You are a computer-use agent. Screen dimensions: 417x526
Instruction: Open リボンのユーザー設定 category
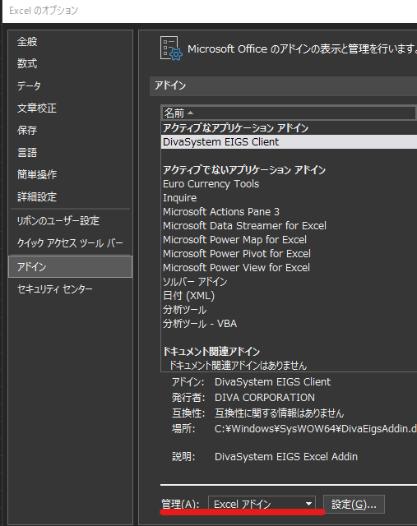pos(70,221)
